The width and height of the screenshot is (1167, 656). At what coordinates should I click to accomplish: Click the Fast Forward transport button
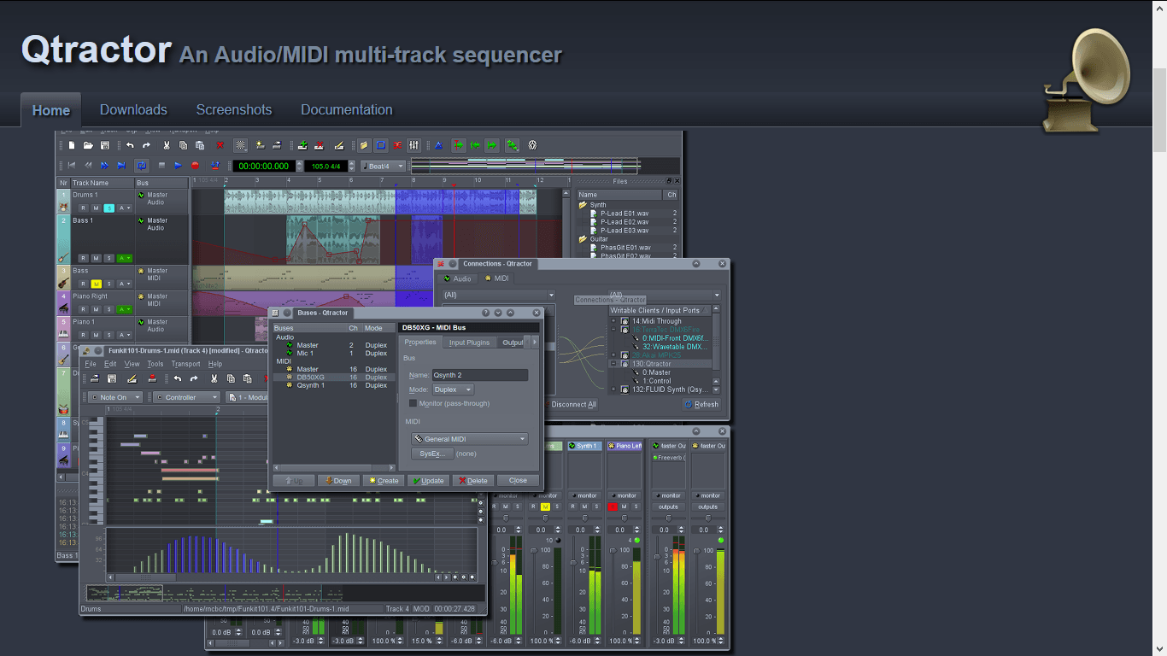(x=104, y=166)
